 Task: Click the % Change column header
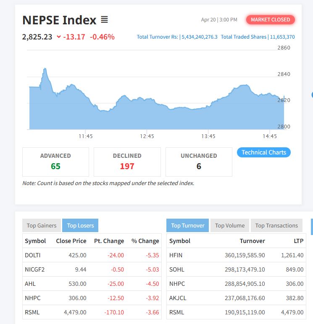point(145,241)
